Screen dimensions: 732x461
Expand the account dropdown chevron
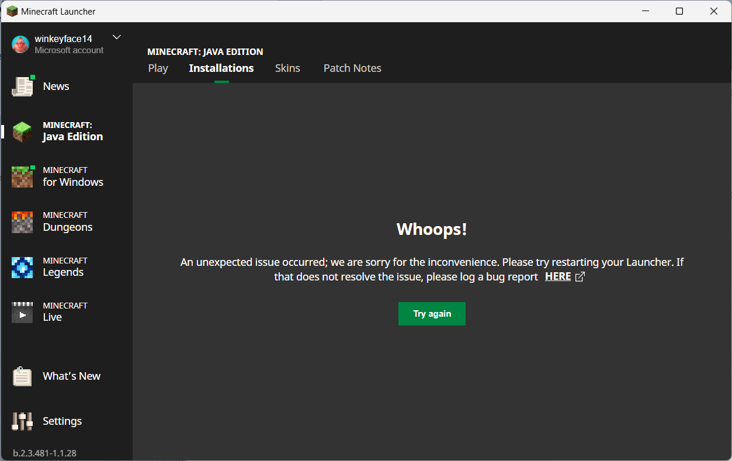click(117, 37)
